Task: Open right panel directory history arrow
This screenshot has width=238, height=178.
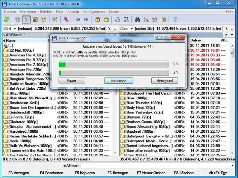Action: (232, 35)
